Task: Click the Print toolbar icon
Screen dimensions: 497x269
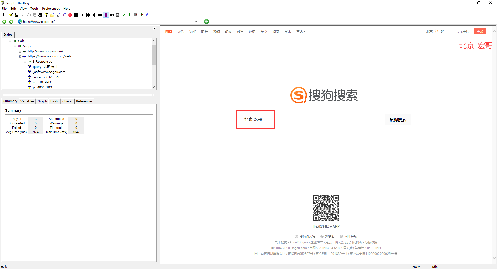Action: pyautogui.click(x=40, y=15)
